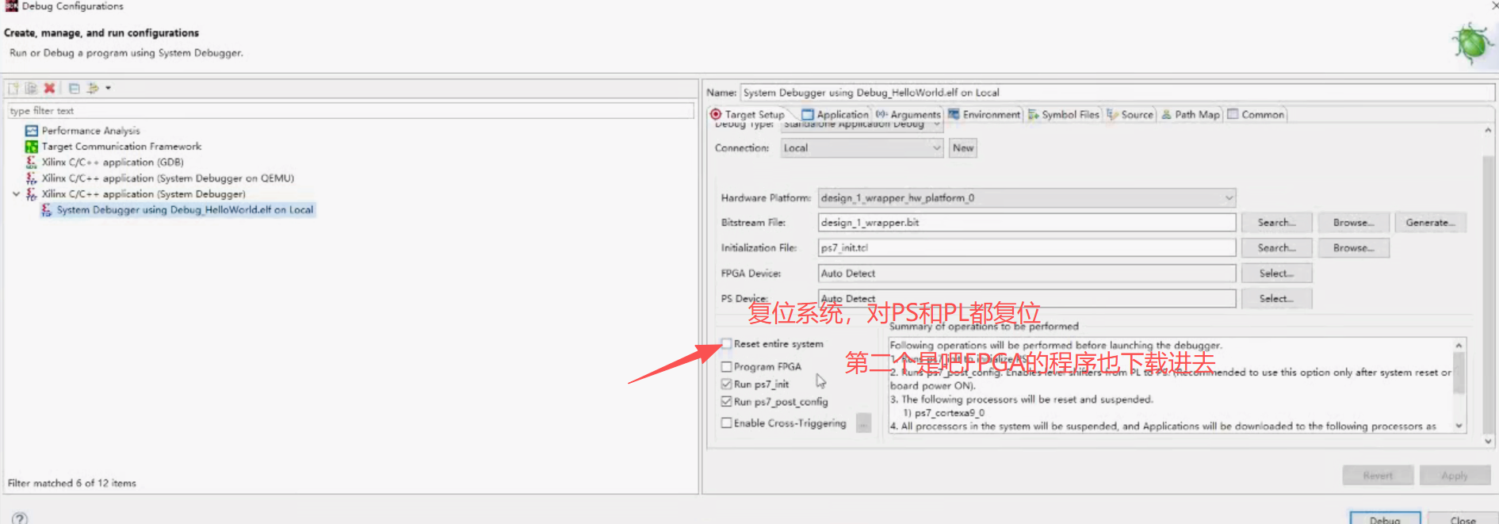
Task: Click the summary operations scrollbar down arrow
Action: tap(1459, 426)
